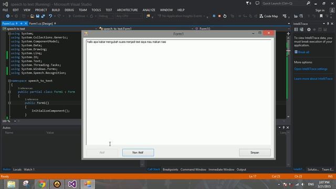Toggle the bookmark toolbar icon
The width and height of the screenshot is (336, 189).
321,16
